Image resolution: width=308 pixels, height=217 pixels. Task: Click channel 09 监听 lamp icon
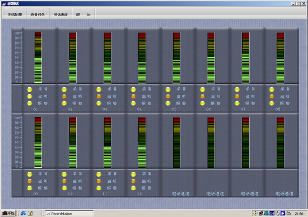(x=30, y=181)
